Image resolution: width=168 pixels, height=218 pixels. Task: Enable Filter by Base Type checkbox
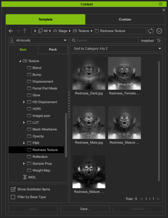(x=13, y=197)
